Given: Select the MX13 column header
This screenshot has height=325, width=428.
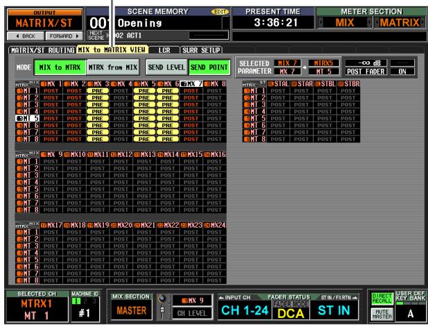Looking at the screenshot, I should [144, 154].
